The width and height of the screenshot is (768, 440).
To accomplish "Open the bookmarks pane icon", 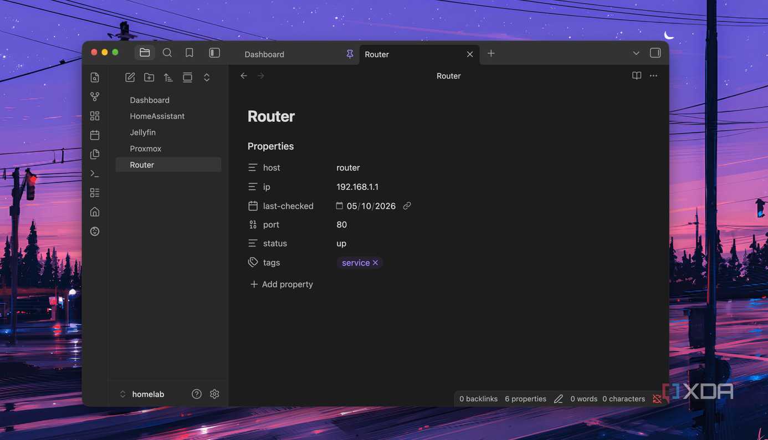I will point(190,53).
